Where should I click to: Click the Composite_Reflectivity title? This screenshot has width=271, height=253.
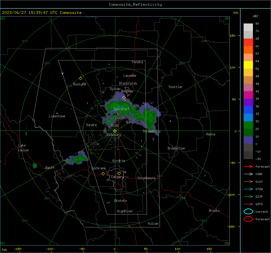click(x=135, y=5)
